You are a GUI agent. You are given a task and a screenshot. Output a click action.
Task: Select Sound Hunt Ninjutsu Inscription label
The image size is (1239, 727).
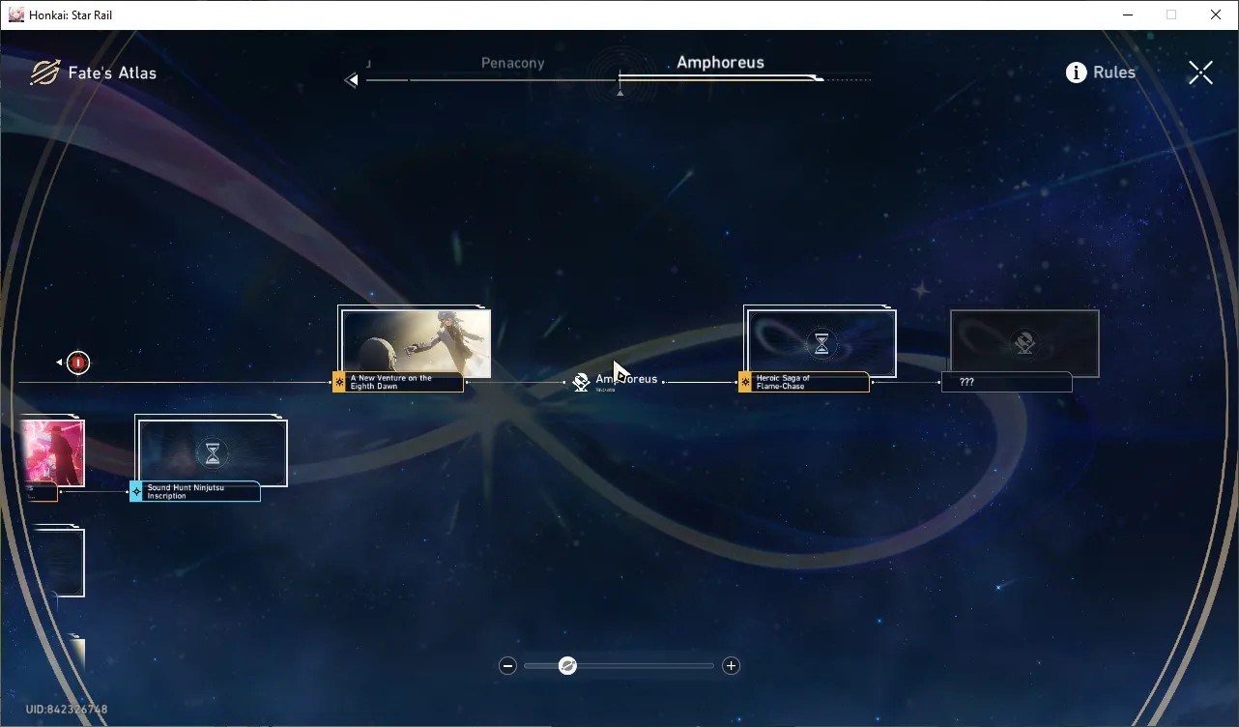coord(195,491)
